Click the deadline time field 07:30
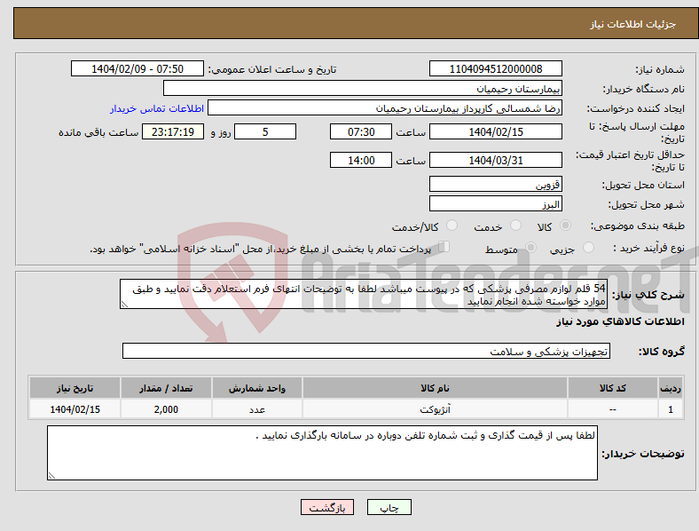The image size is (699, 531). pyautogui.click(x=361, y=131)
